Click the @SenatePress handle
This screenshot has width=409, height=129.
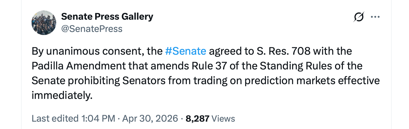click(92, 29)
